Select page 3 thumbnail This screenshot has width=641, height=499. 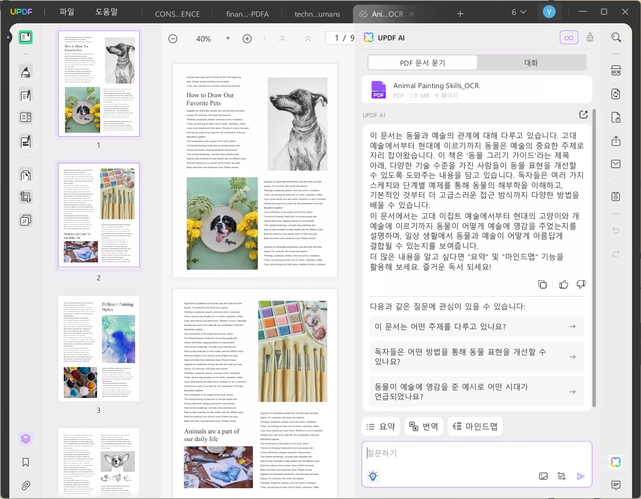99,348
